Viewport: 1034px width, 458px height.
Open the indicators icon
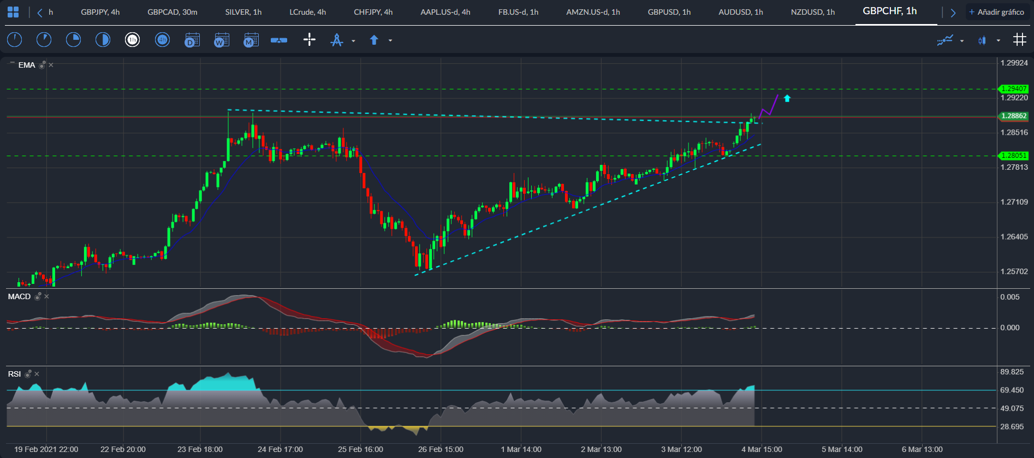(945, 40)
